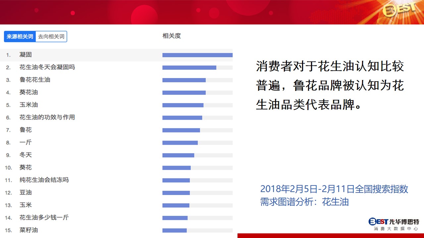Click the relevance bar for 一斤
424x238 pixels.
[x=197, y=143]
